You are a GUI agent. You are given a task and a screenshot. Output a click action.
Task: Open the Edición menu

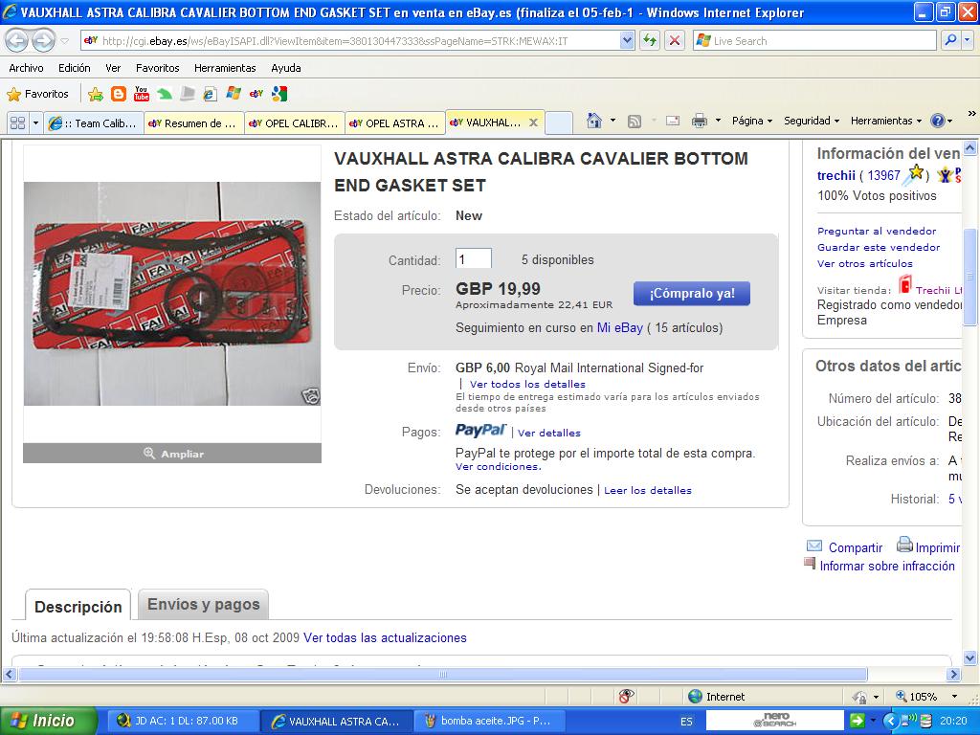click(75, 68)
